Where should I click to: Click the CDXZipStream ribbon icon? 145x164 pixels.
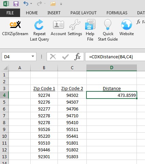point(15,25)
